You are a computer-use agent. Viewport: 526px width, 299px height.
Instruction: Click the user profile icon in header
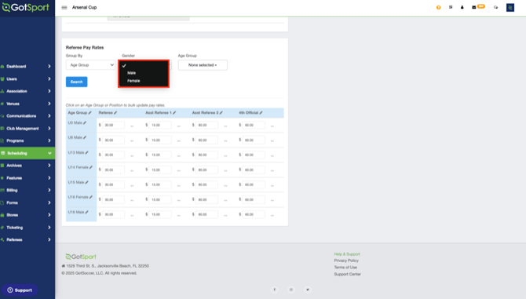point(462,7)
